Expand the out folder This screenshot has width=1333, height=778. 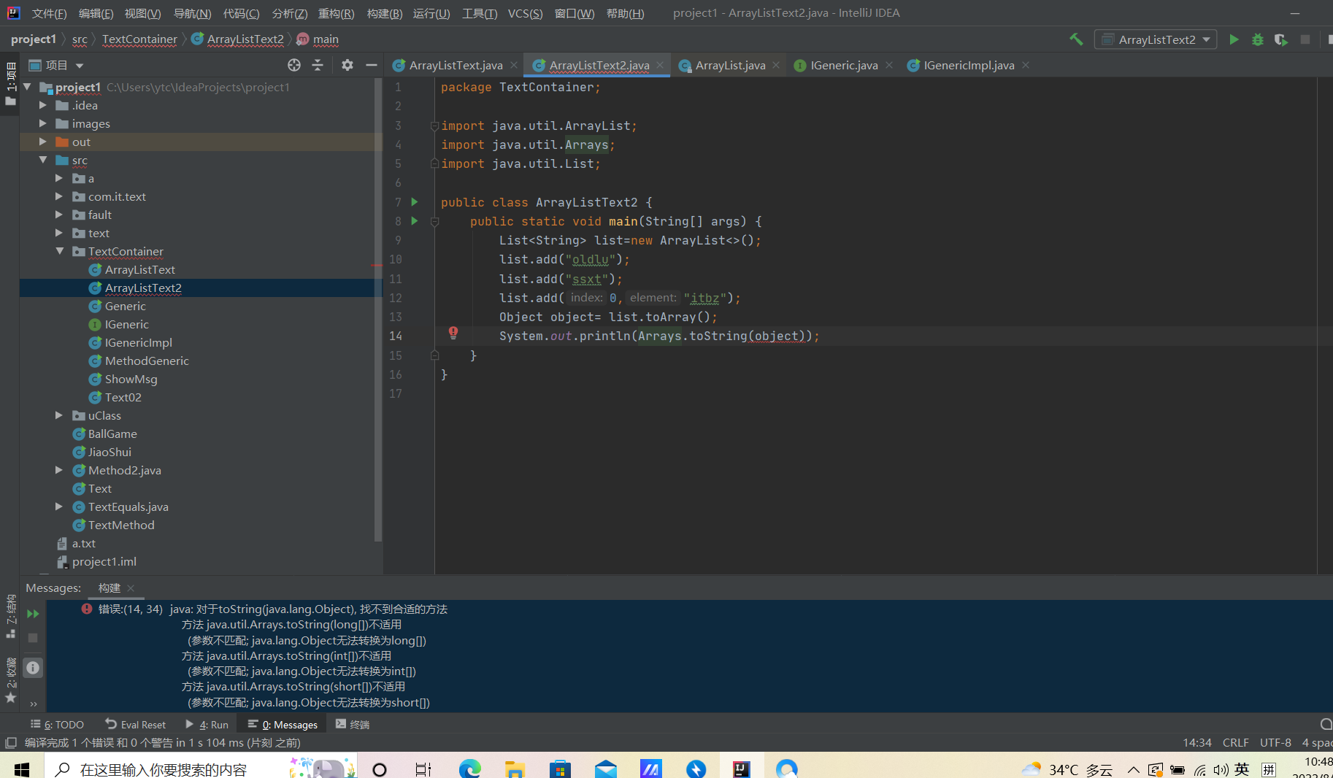(43, 142)
